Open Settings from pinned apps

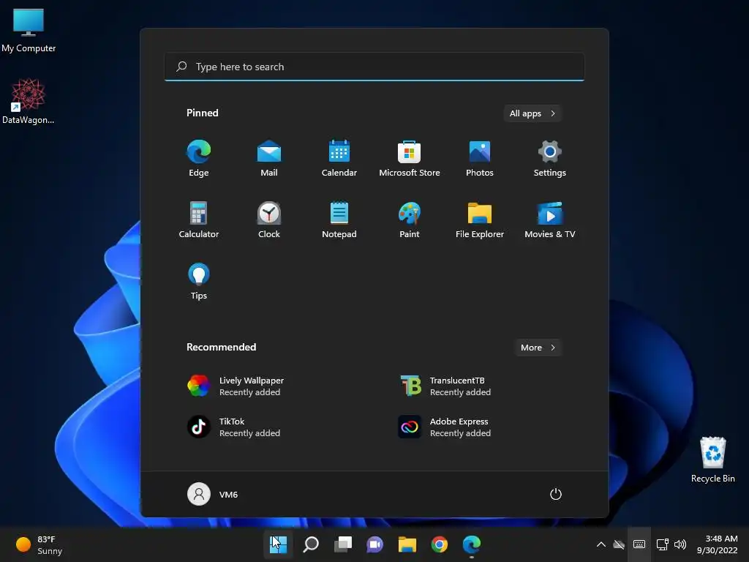pyautogui.click(x=550, y=158)
